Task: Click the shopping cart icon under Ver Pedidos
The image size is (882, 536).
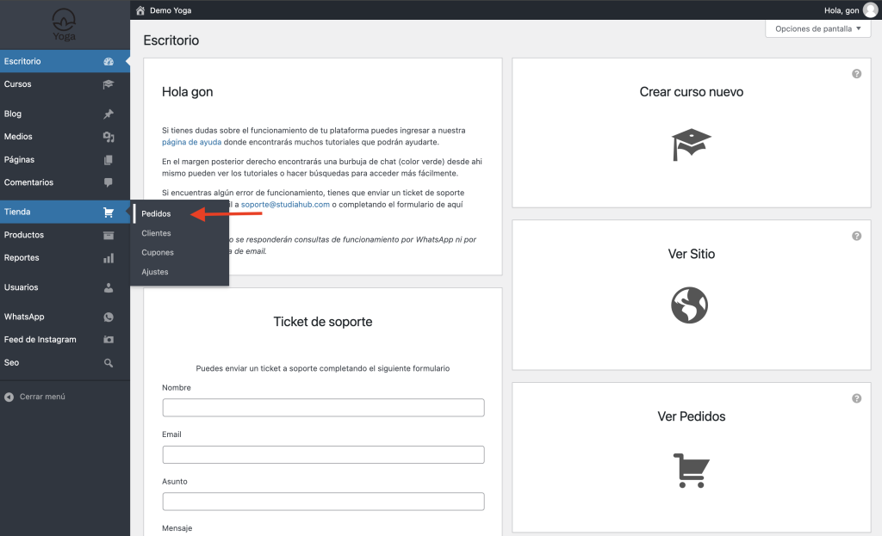Action: 691,470
